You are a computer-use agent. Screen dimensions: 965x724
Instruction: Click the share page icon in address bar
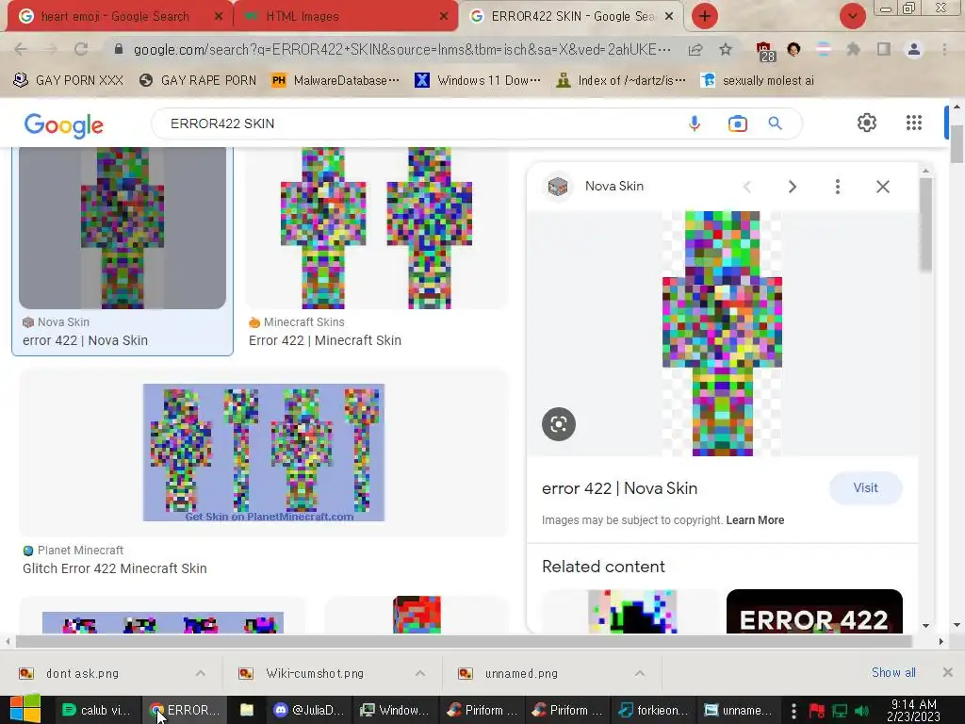[x=695, y=49]
